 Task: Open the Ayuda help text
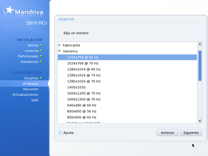[x=68, y=133]
